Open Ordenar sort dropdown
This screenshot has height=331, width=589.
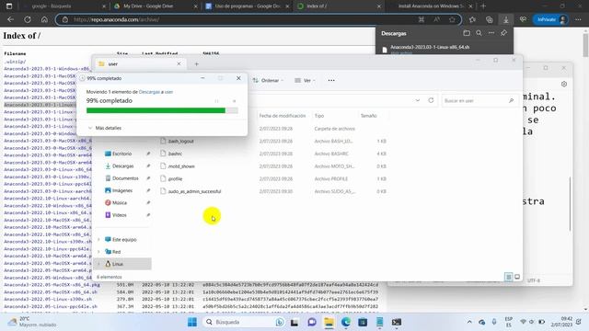click(268, 80)
